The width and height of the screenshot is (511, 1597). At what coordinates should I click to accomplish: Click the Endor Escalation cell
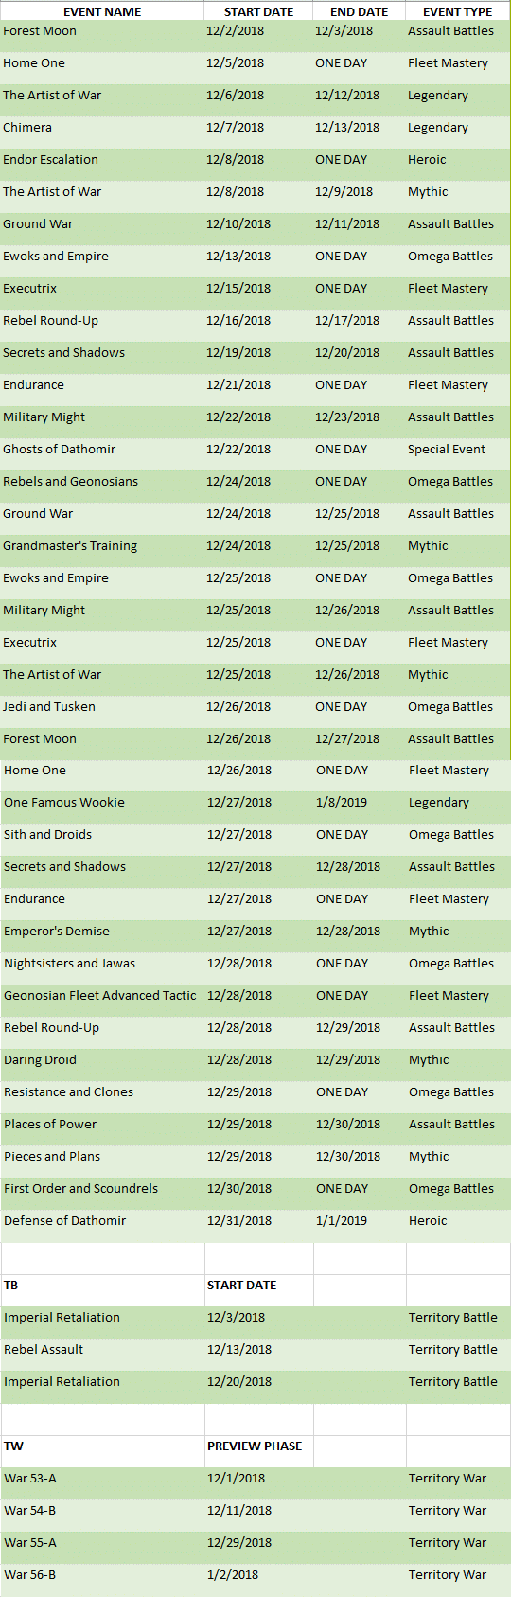pyautogui.click(x=102, y=160)
